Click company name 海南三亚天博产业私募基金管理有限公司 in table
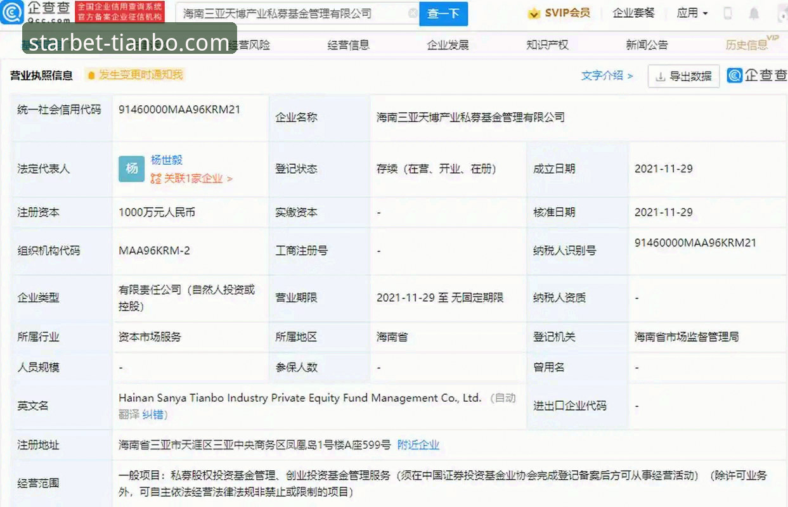788x507 pixels. click(x=470, y=117)
